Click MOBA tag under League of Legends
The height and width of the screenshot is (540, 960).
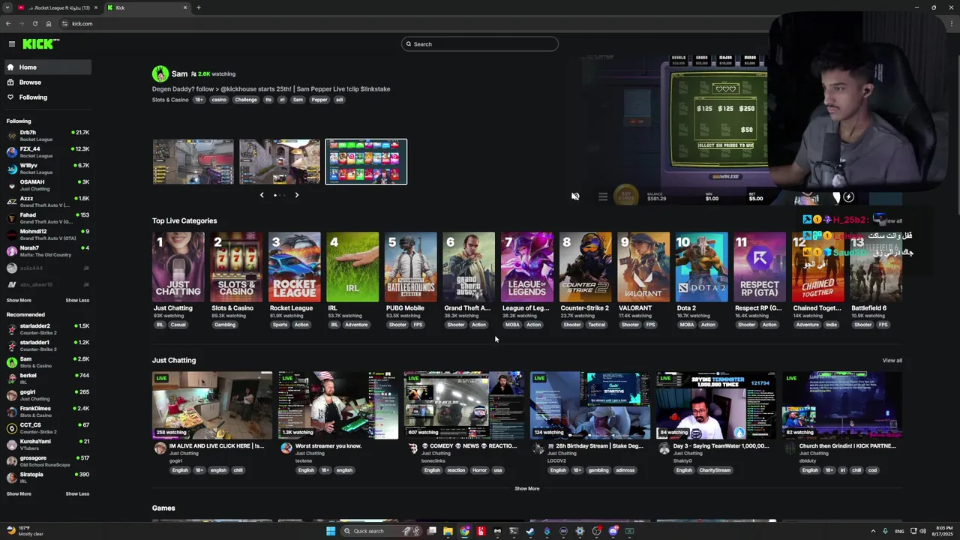click(512, 325)
